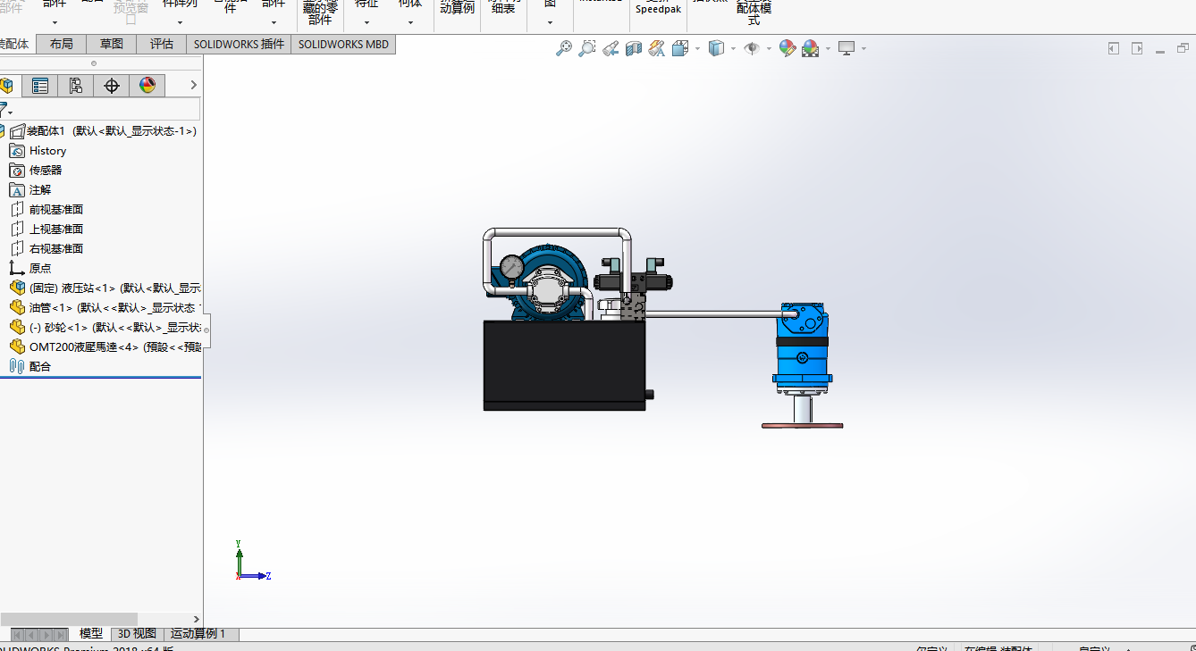
Task: Select 前视基准面 plane
Action: click(46, 210)
